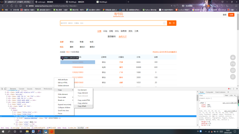The height and width of the screenshot is (134, 239).
Task: Open DevTools three-dot customize menu
Action: pos(234,89)
